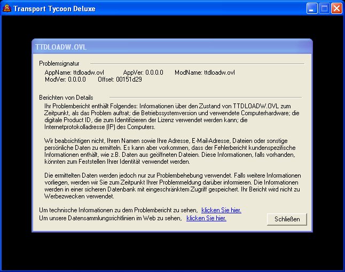
Task: Click the disabled maximize window button
Action: click(324, 9)
